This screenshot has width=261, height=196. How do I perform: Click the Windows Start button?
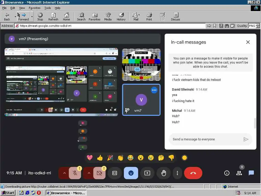(8, 193)
